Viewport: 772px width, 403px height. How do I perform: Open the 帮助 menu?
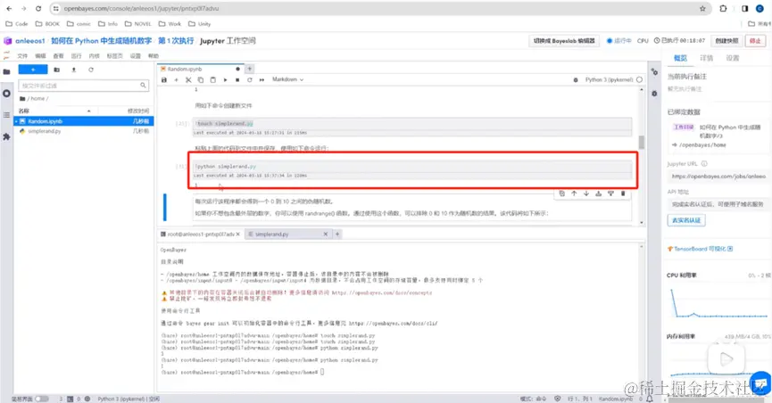(x=154, y=56)
